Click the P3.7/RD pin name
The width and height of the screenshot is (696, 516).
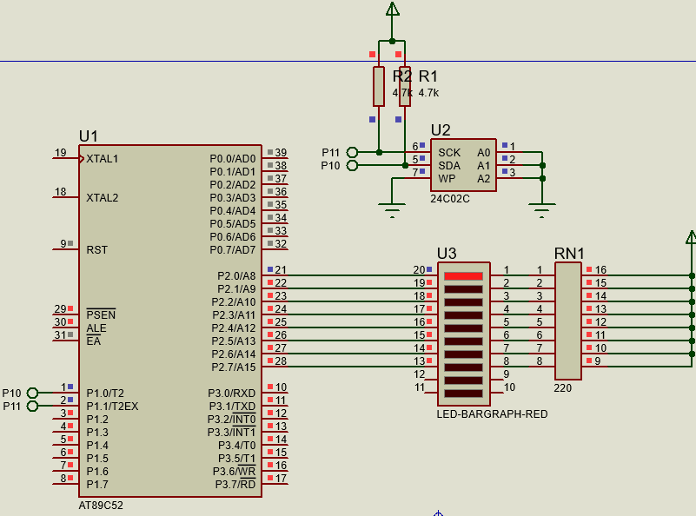pyautogui.click(x=235, y=485)
